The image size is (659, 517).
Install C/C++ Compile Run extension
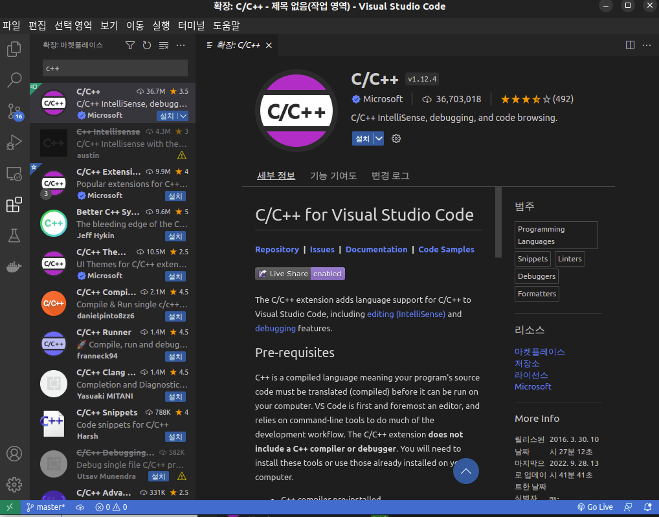tap(175, 316)
